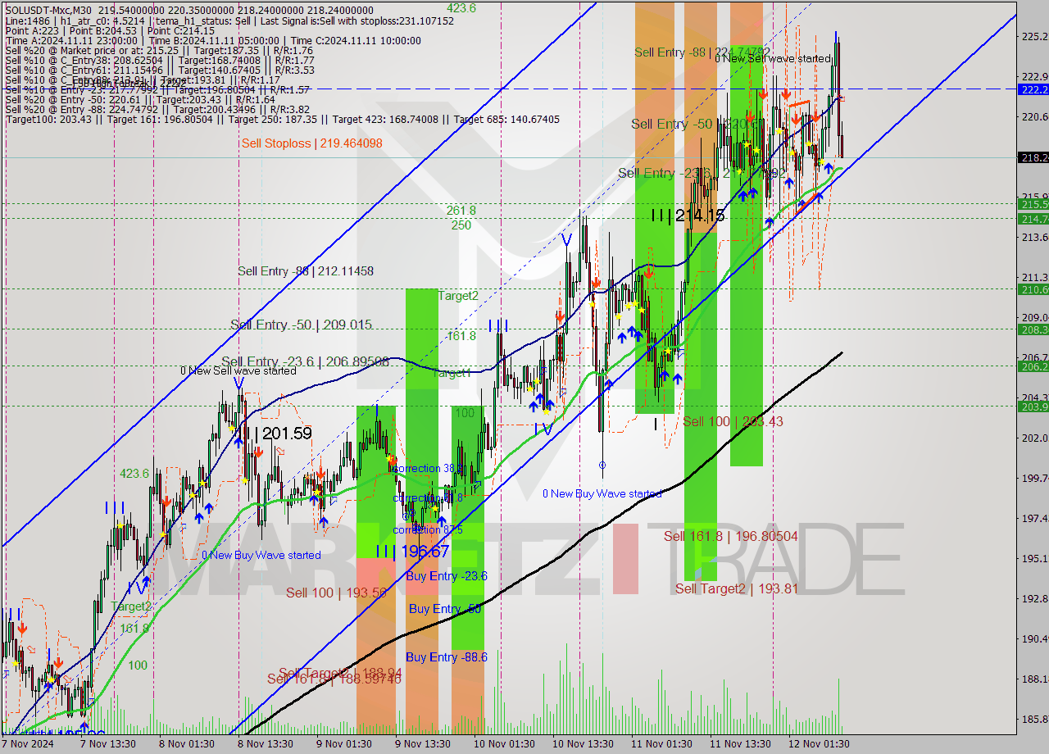Click the 'Target1' Fibonacci label
The width and height of the screenshot is (1049, 754).
[x=451, y=373]
